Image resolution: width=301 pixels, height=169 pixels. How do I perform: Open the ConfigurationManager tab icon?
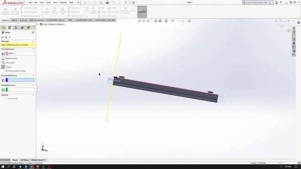point(16,28)
